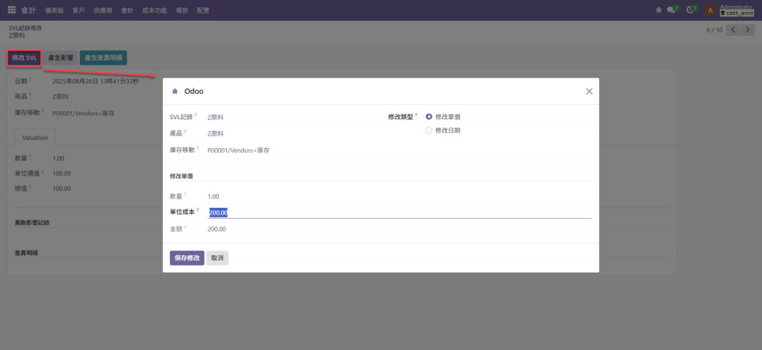Screen dimensions: 762x350
Task: Click the 6 / 10 pager counter
Action: (714, 30)
